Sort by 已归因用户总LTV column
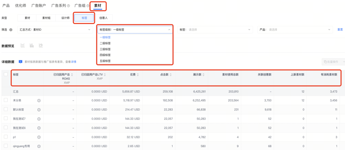 tap(105, 75)
